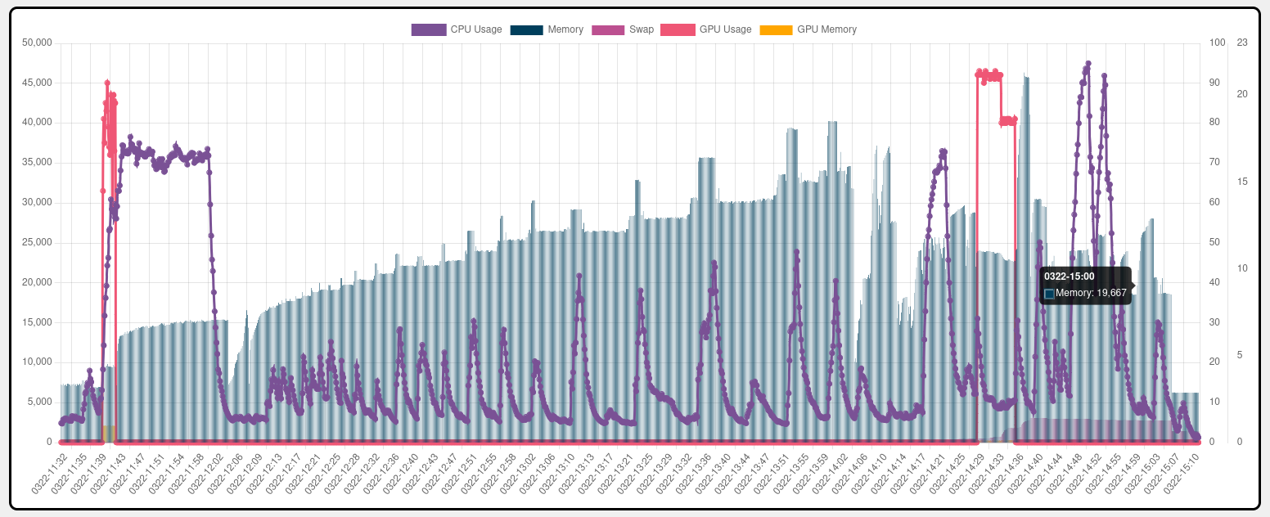Image resolution: width=1270 pixels, height=517 pixels.
Task: Click the tooltip's dark blue memory marker
Action: [1049, 293]
